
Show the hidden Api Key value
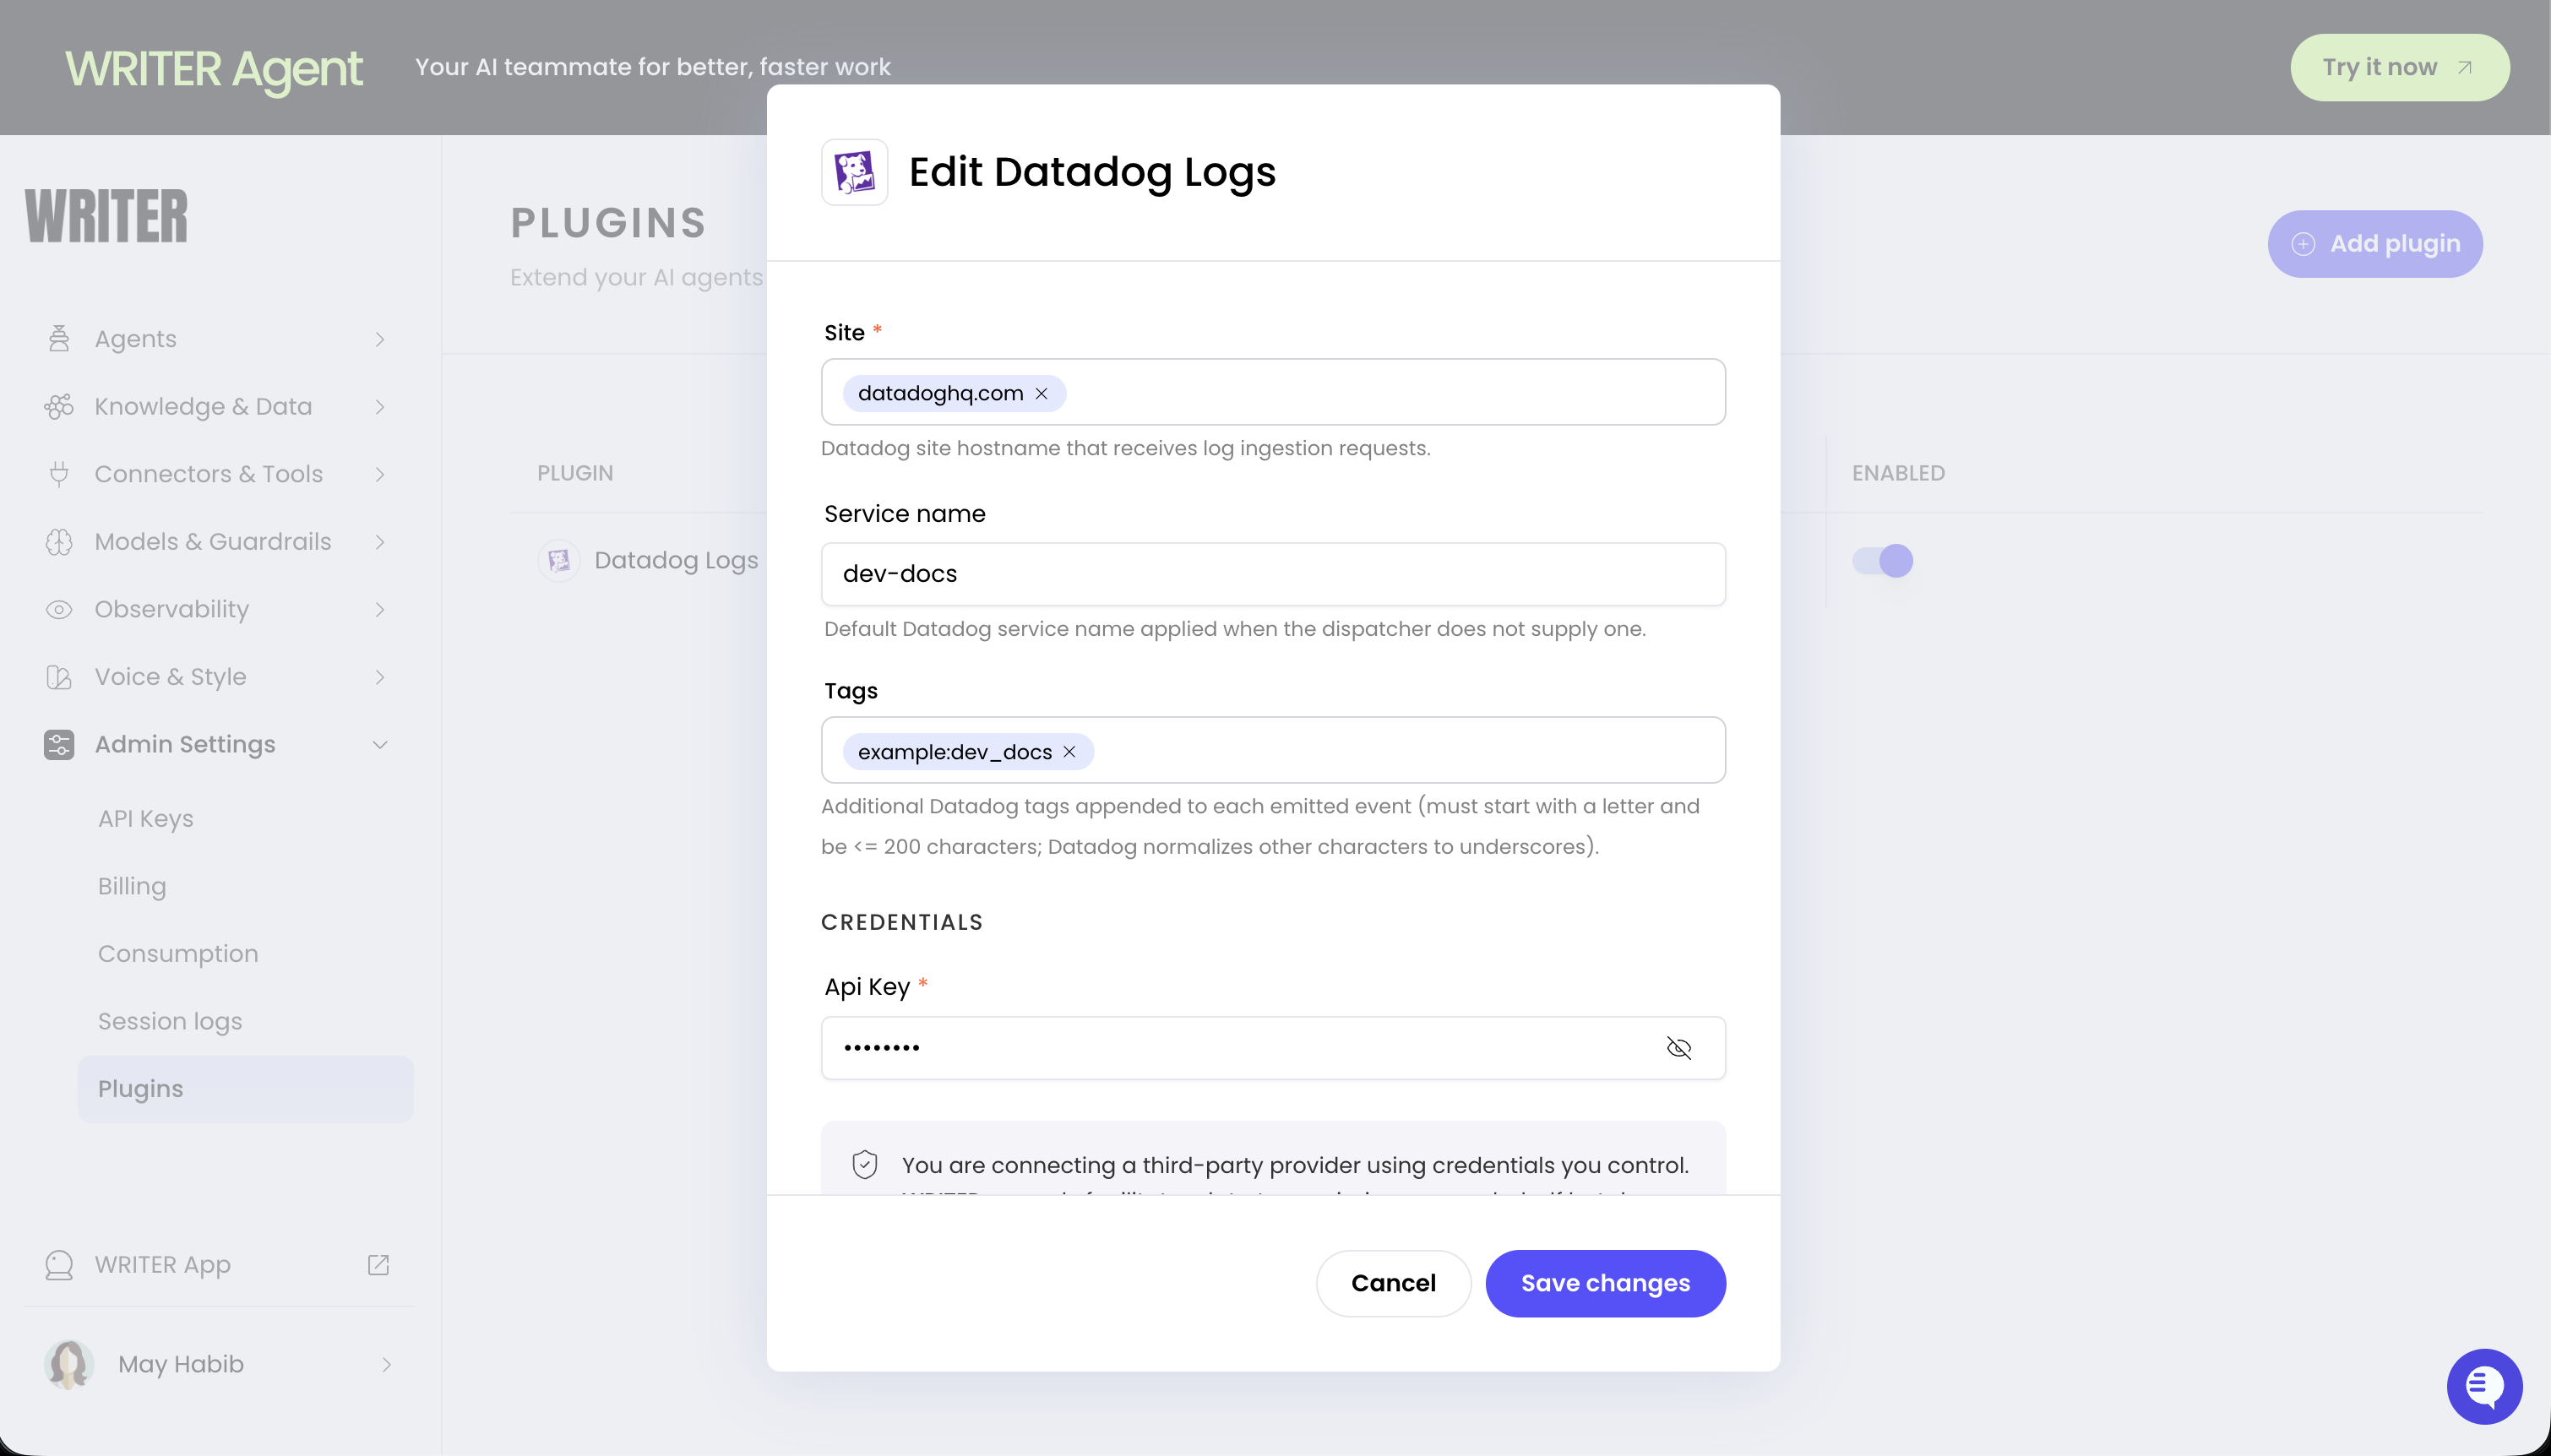tap(1679, 1047)
